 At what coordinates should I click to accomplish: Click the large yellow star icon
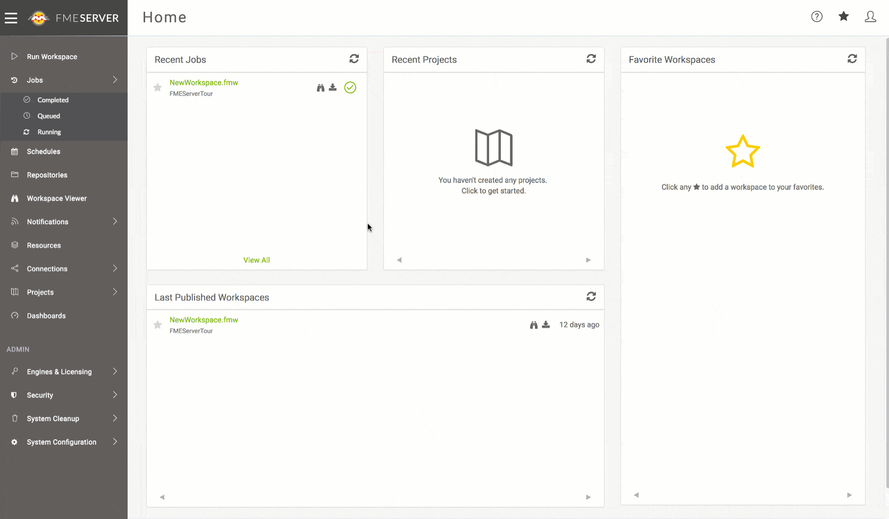click(743, 151)
